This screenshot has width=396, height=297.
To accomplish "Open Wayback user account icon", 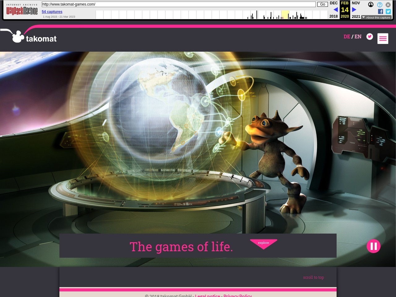I will 371,4.
